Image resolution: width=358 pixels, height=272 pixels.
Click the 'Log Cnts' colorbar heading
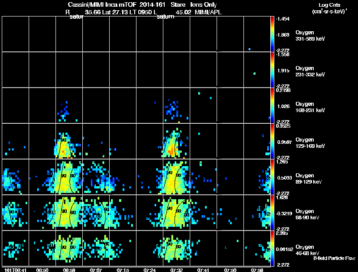click(329, 5)
